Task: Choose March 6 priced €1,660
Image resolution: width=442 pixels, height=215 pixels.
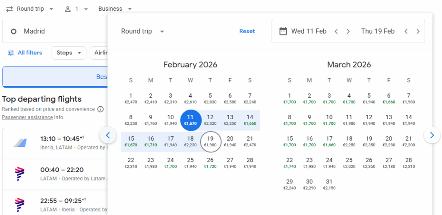Action: pos(388,98)
